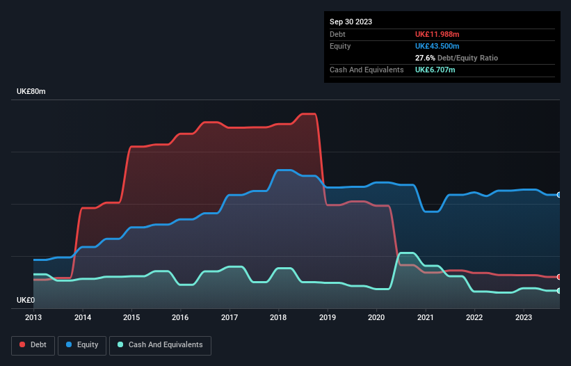Click the 2021 x-axis label
Viewport: 571px width, 366px height.
pyautogui.click(x=426, y=317)
